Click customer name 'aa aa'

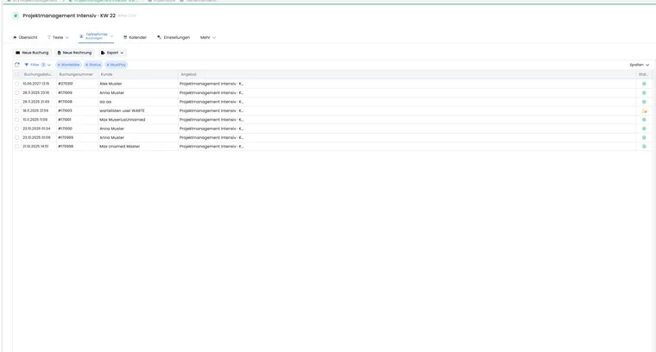(x=105, y=102)
